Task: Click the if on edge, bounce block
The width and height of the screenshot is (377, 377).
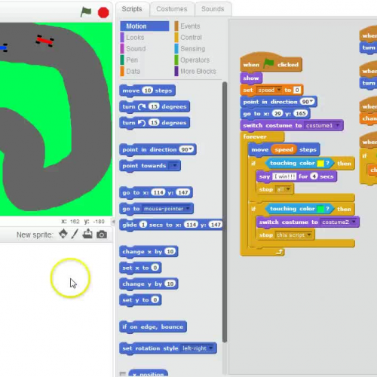Action: 153,326
